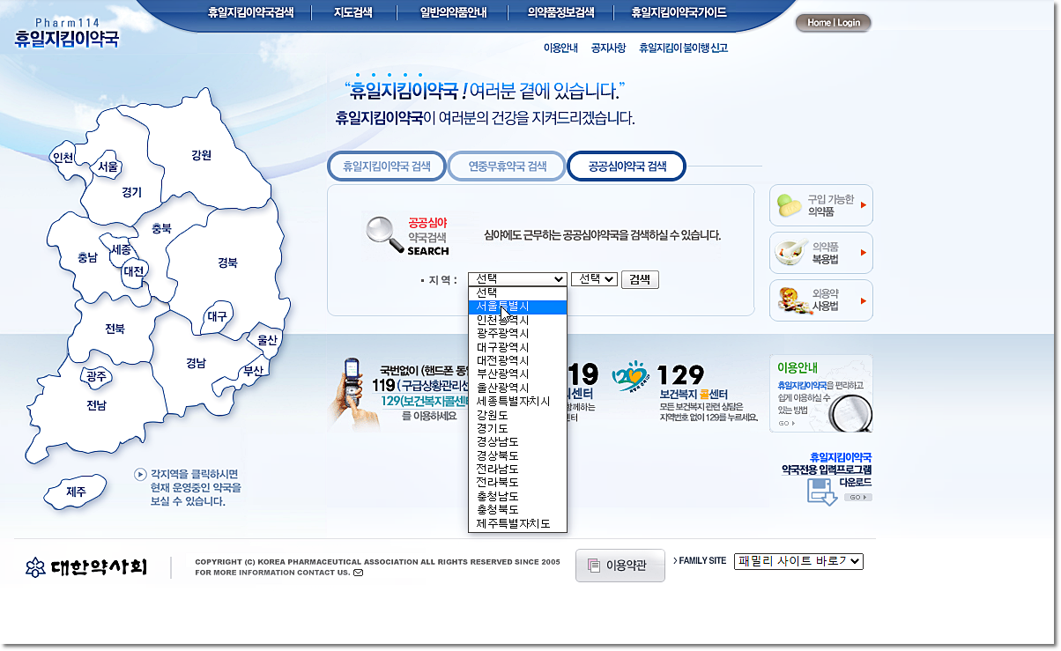Click 약국전용 입력프로그램 download icon
Screen dimensions: 1061x651
[821, 492]
